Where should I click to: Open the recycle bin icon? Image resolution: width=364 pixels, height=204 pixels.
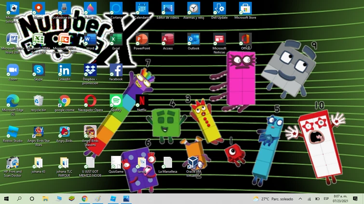coord(39,101)
